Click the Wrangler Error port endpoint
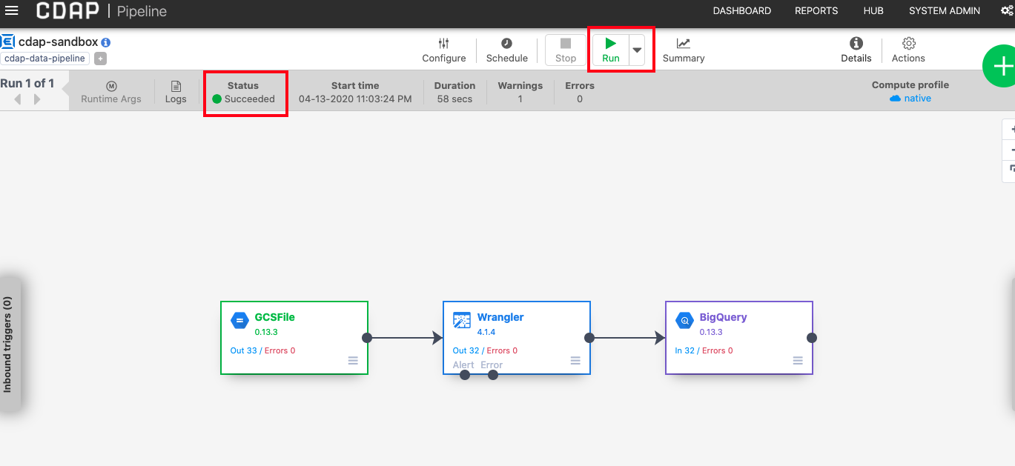Image resolution: width=1015 pixels, height=466 pixels. 493,375
